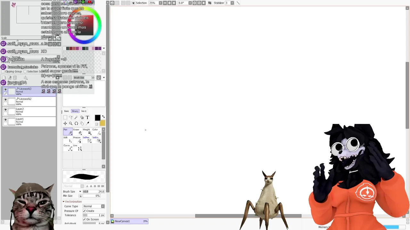Toggle On Screen checkbox
The height and width of the screenshot is (230, 410).
coord(84,219)
